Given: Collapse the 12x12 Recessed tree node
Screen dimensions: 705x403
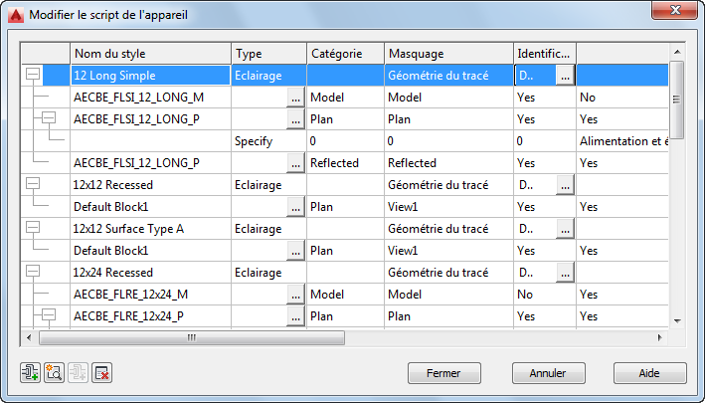Looking at the screenshot, I should tap(33, 184).
